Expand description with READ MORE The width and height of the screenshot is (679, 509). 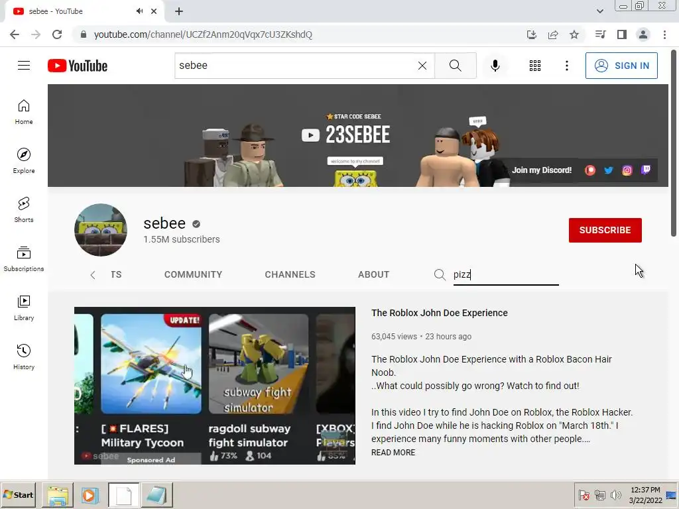[393, 452]
